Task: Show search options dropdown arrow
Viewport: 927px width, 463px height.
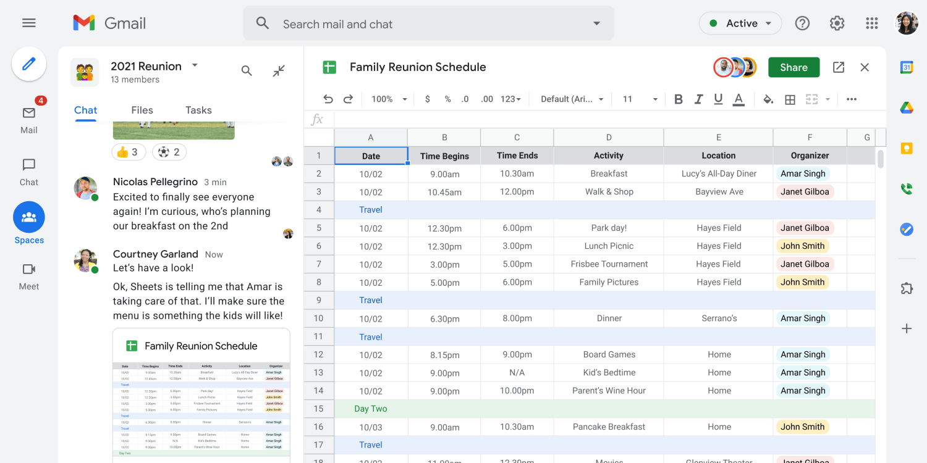Action: pyautogui.click(x=596, y=23)
